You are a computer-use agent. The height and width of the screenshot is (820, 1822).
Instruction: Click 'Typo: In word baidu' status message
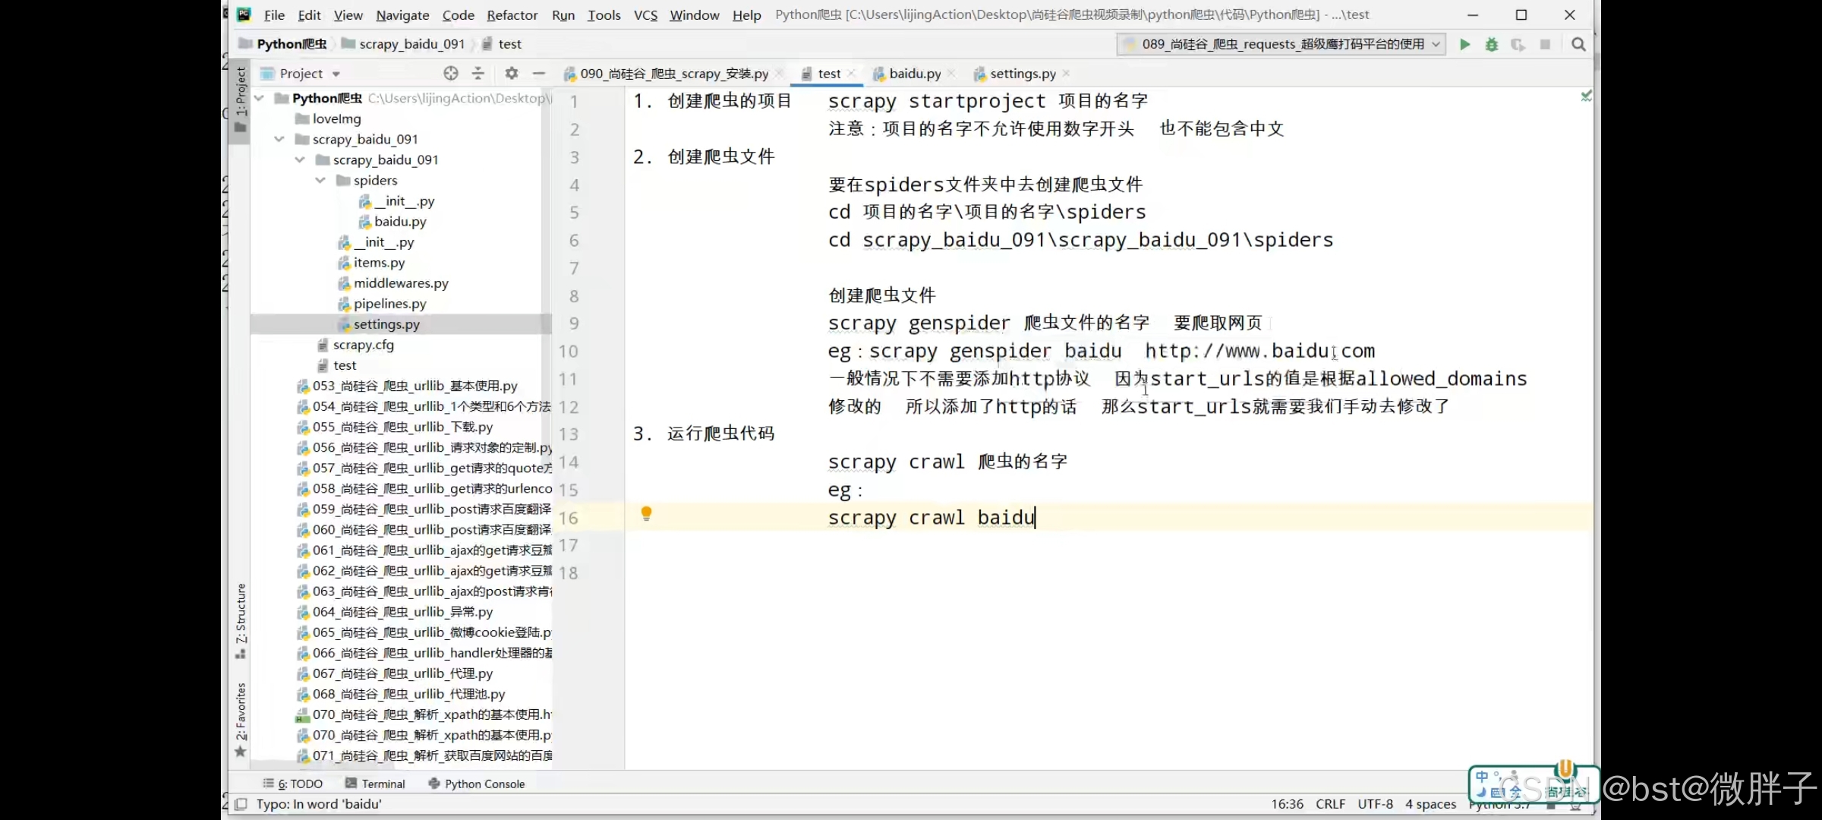[x=319, y=804]
